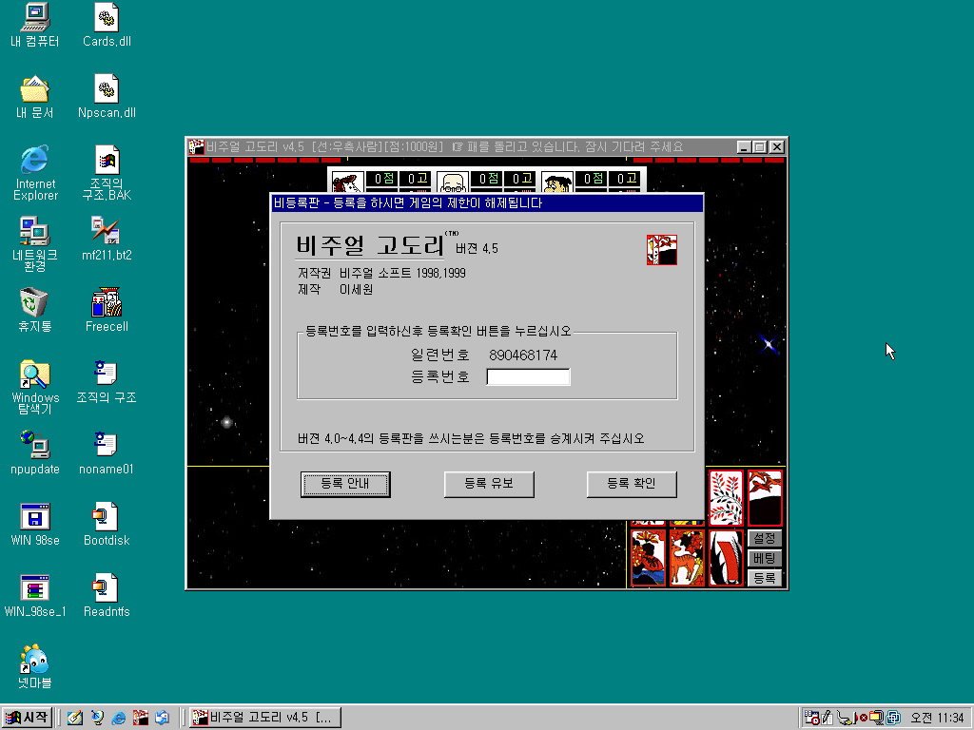
Task: Select the deer with maple leaves card
Action: tap(687, 557)
